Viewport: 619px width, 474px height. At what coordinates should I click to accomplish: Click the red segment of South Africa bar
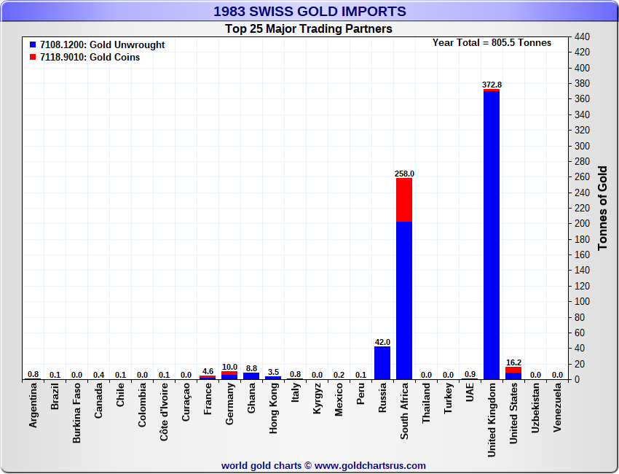point(404,200)
